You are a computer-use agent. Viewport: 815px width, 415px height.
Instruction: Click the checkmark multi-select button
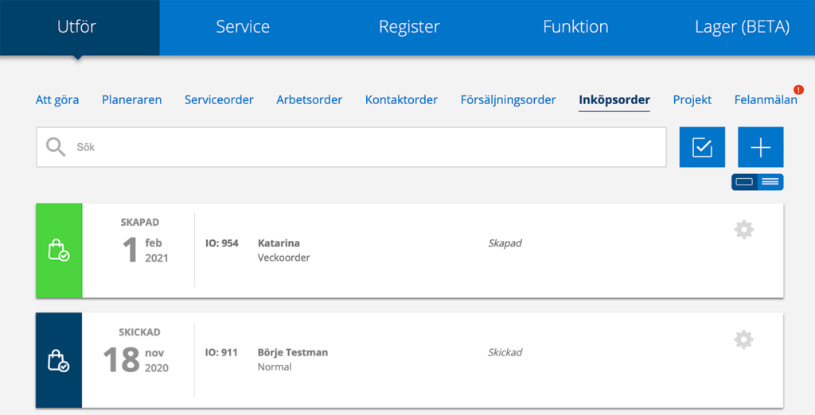point(702,147)
